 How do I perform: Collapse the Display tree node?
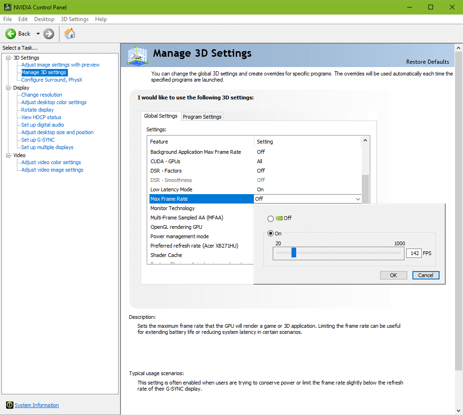pyautogui.click(x=8, y=88)
